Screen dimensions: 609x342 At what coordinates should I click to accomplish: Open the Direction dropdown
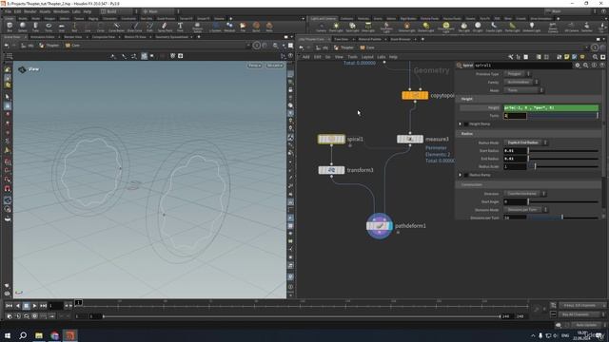[x=524, y=194]
